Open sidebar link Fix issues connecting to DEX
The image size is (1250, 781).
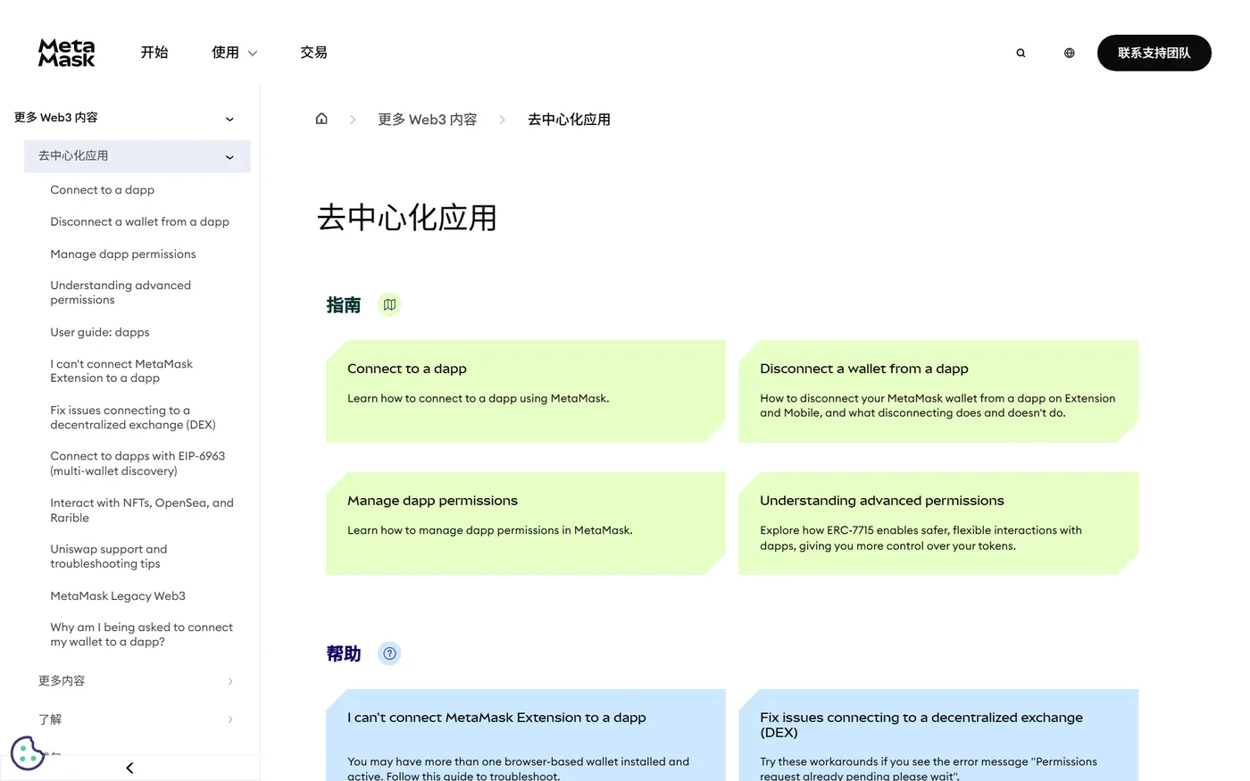point(133,418)
